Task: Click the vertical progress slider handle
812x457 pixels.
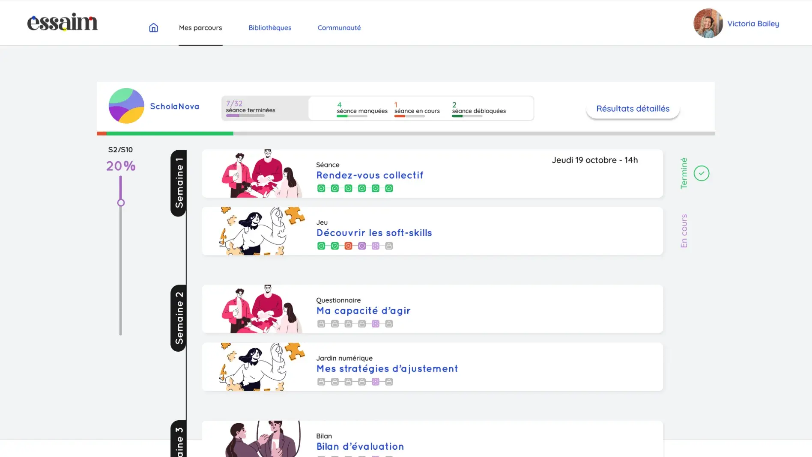Action: tap(121, 203)
